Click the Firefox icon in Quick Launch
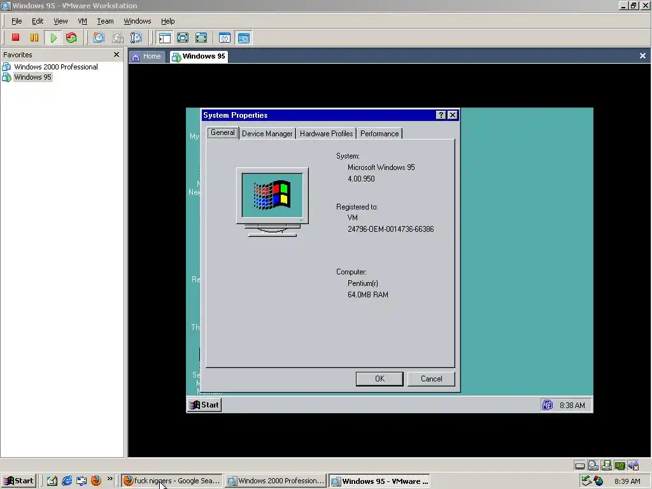Screen dimensions: 652x489 tap(96, 481)
